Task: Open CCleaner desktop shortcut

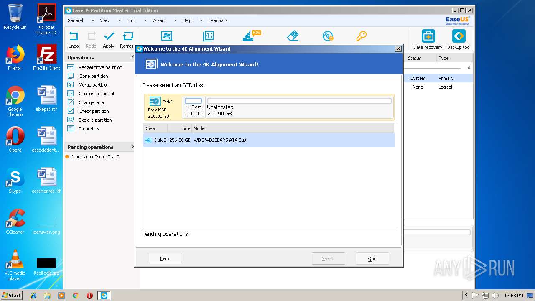Action: [15, 222]
